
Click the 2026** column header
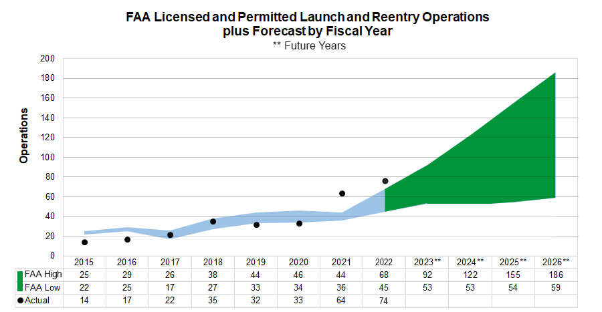[556, 262]
